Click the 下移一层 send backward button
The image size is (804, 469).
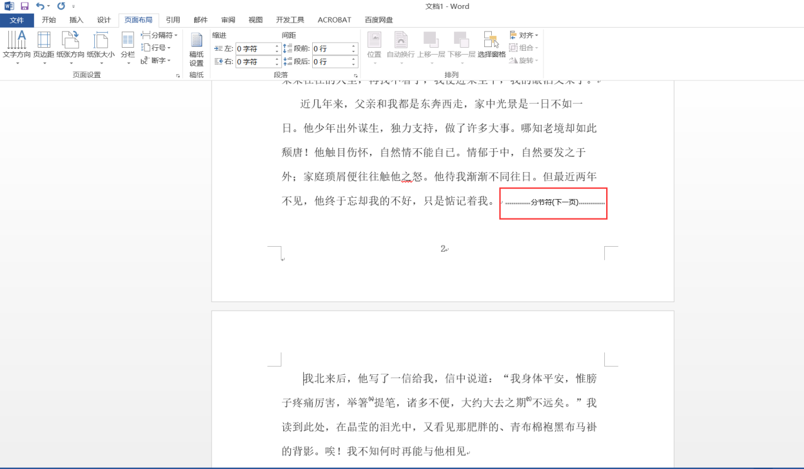[461, 48]
